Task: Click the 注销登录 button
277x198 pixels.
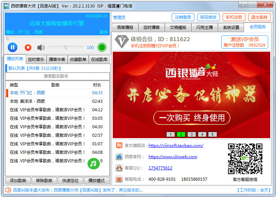Action: (x=183, y=17)
